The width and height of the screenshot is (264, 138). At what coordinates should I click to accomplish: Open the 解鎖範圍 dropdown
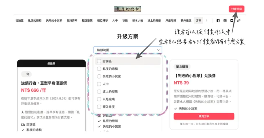128,50
